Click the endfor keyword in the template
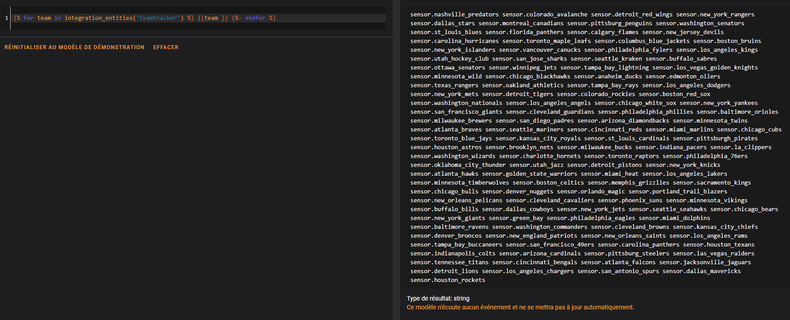790x320 pixels. click(255, 18)
